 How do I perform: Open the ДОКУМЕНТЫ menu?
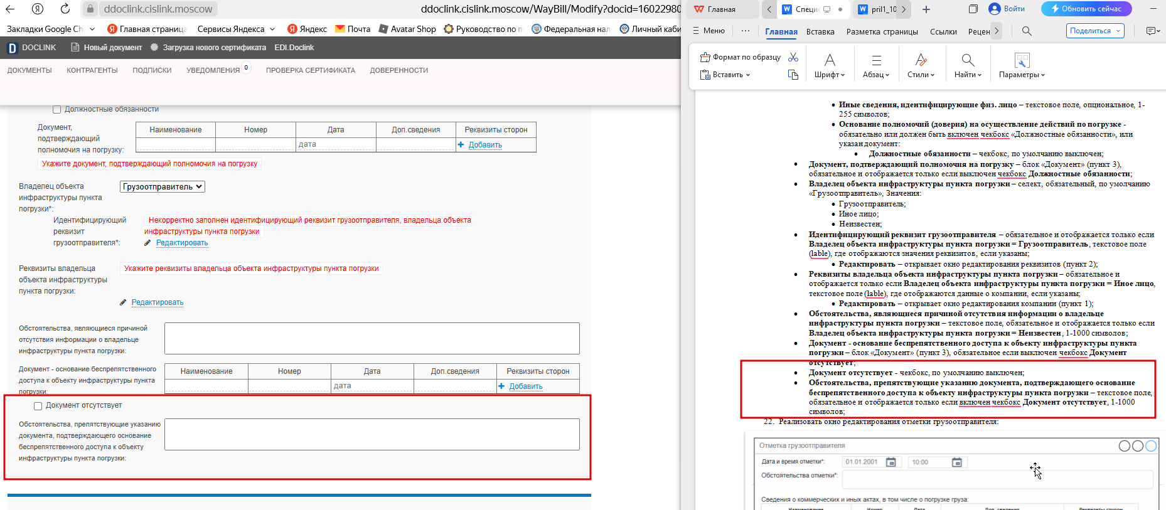[29, 70]
